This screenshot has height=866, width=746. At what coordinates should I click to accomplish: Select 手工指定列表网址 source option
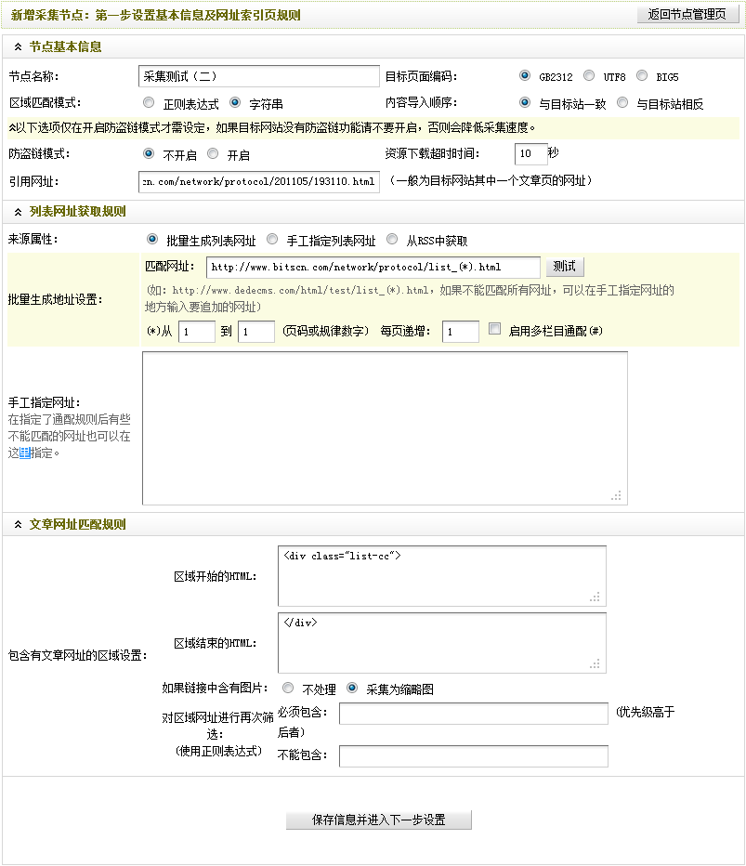272,240
